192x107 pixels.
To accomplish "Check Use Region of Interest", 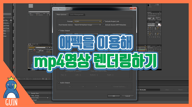I will click(64, 71).
